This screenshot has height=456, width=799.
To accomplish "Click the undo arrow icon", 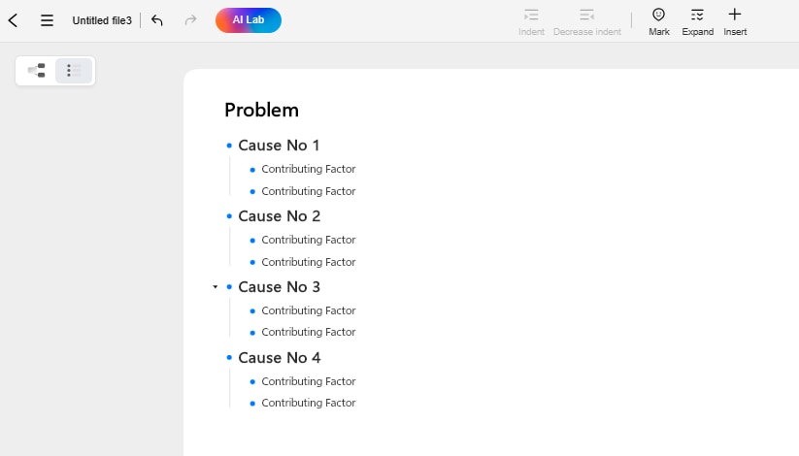I will tap(157, 20).
